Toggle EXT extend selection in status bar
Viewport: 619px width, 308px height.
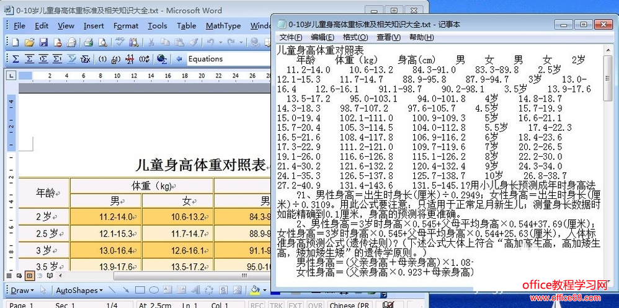click(295, 306)
